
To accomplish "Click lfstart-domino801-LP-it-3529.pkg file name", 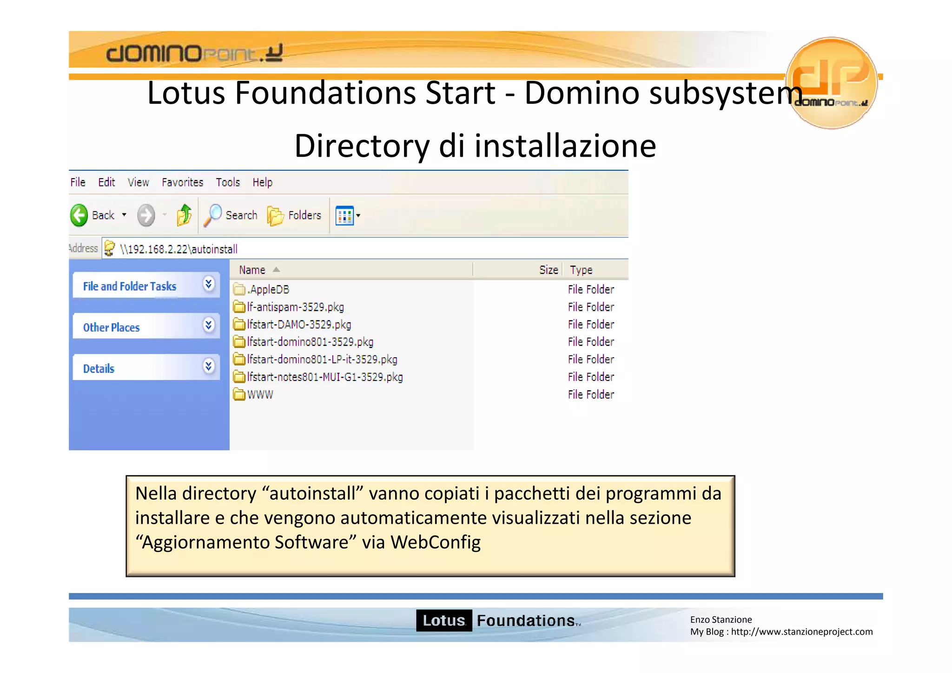I will pos(322,360).
